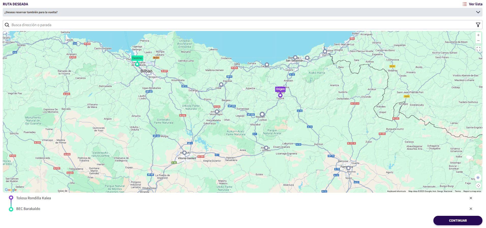Click the RUTA DESEADA heading
This screenshot has width=486, height=228.
click(16, 4)
